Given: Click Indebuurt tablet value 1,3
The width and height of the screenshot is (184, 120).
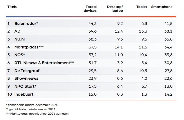Looking at the screenshot, I should coord(144,94).
